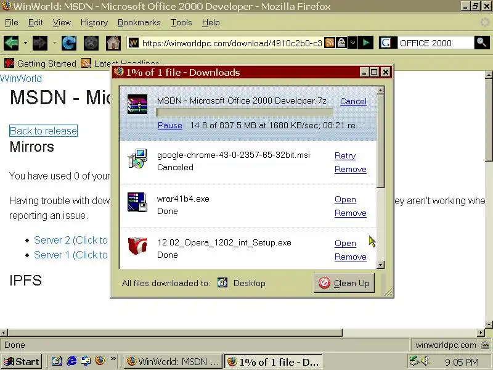Click the magnifier search button
Viewport: 493px width, 370px height.
[482, 43]
